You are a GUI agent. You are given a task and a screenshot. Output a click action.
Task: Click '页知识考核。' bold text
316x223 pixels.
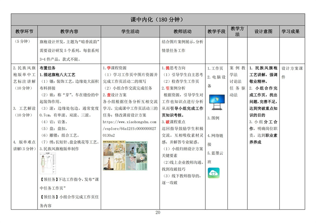coord(173,115)
